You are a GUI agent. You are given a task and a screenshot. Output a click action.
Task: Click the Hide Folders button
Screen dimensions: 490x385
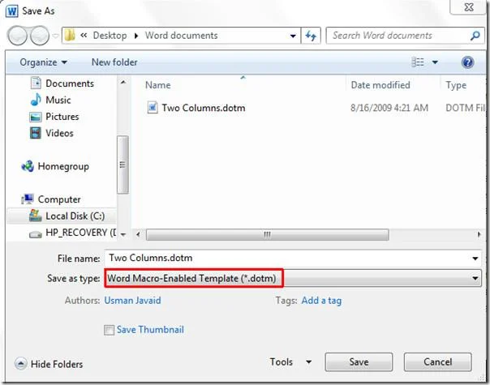[x=49, y=364]
